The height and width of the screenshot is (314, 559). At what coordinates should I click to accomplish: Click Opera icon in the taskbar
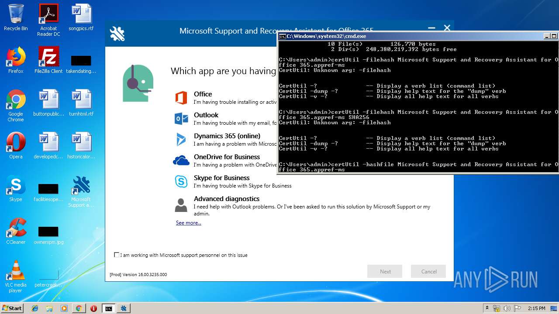pos(93,308)
